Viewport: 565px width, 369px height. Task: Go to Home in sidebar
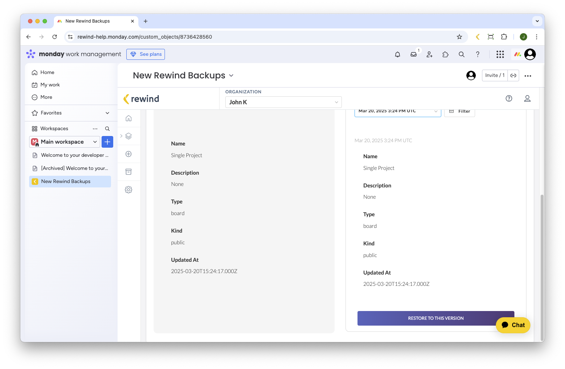(43, 73)
